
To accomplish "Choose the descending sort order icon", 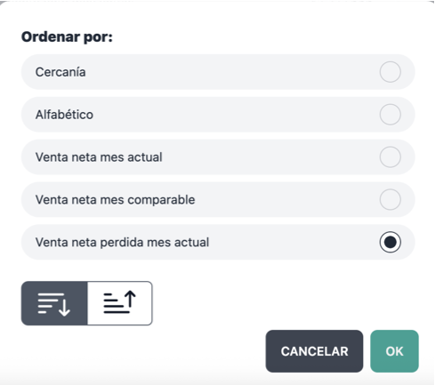I will [54, 303].
